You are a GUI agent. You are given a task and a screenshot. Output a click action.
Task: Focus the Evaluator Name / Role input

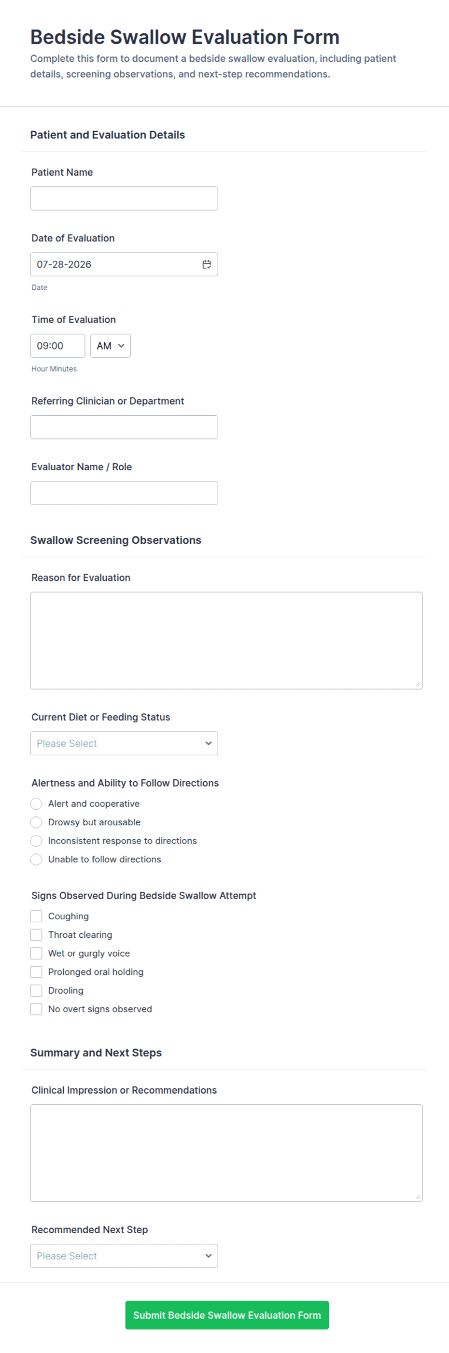point(124,493)
